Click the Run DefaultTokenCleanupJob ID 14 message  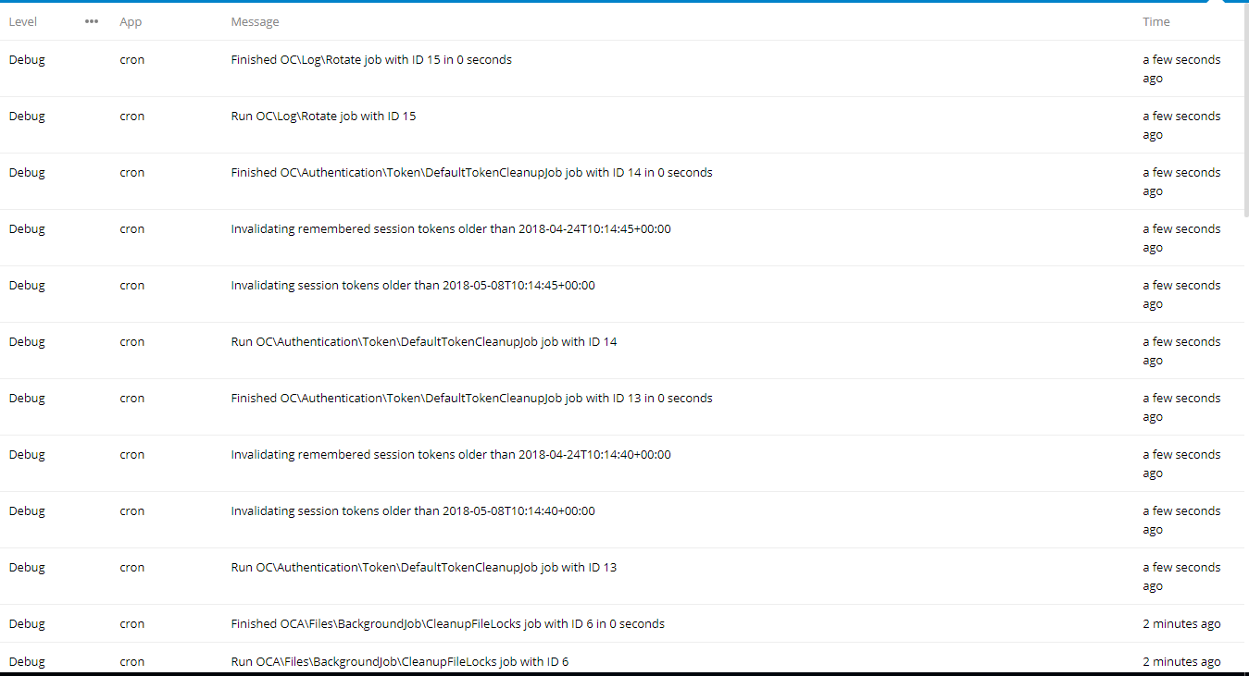[423, 342]
